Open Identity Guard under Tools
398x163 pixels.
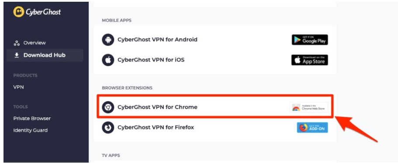point(31,130)
